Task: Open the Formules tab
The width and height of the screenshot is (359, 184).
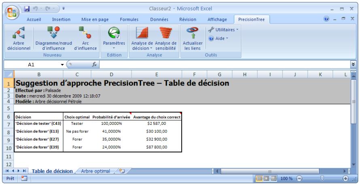Action: pos(129,19)
